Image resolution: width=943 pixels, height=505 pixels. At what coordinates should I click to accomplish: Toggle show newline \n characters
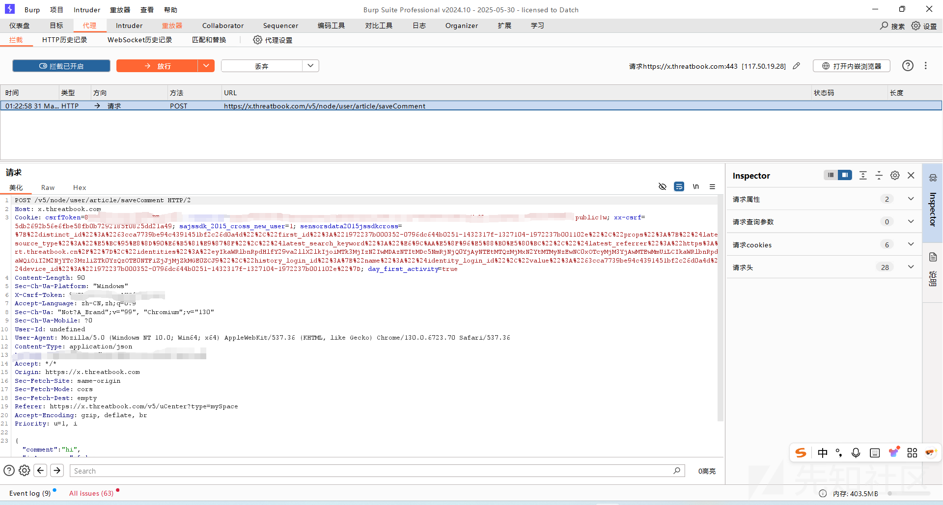pyautogui.click(x=695, y=186)
